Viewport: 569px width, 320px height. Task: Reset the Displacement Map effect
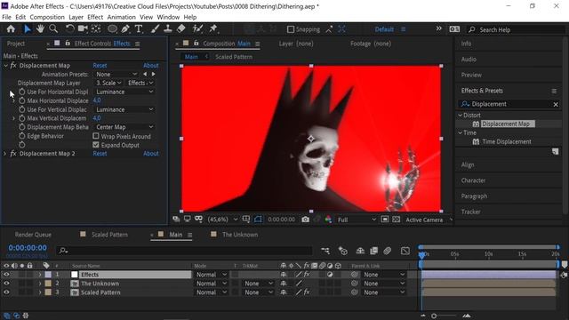click(x=100, y=65)
